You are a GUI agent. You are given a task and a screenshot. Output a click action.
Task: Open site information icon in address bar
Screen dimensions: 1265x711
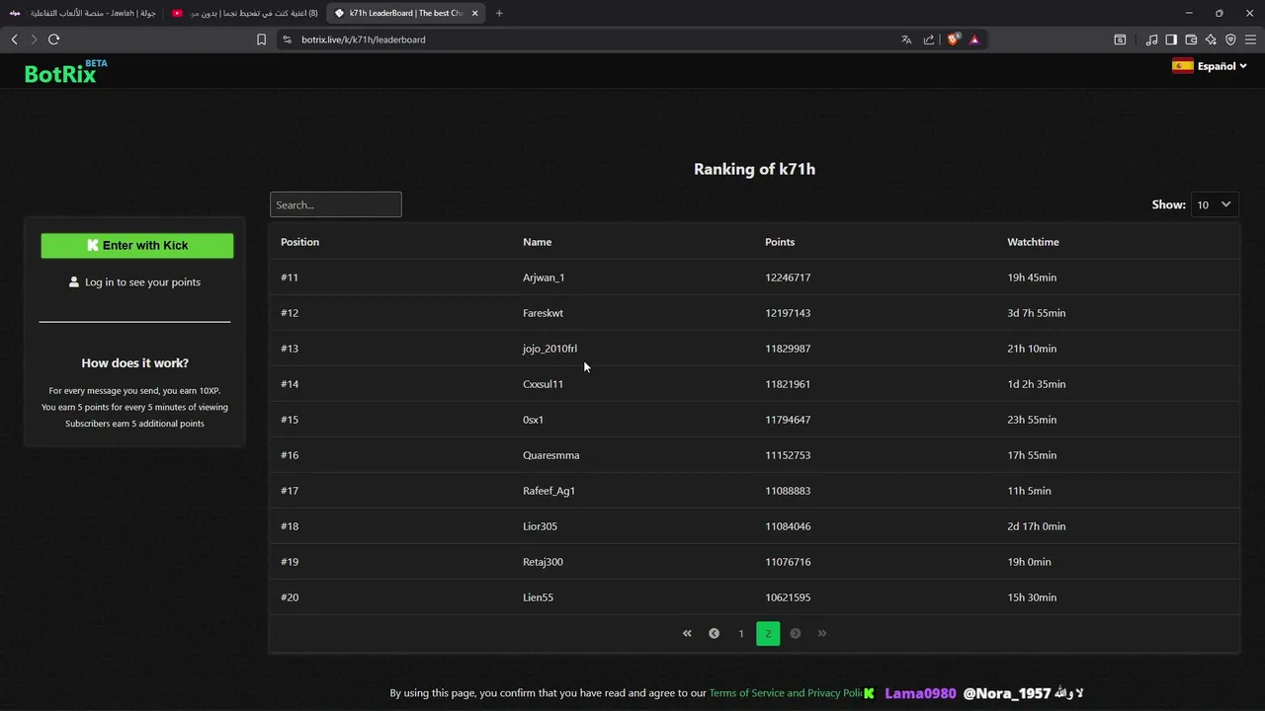click(x=287, y=39)
